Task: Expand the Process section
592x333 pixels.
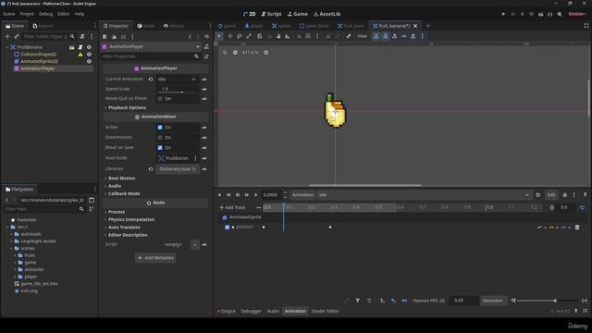Action: point(117,212)
